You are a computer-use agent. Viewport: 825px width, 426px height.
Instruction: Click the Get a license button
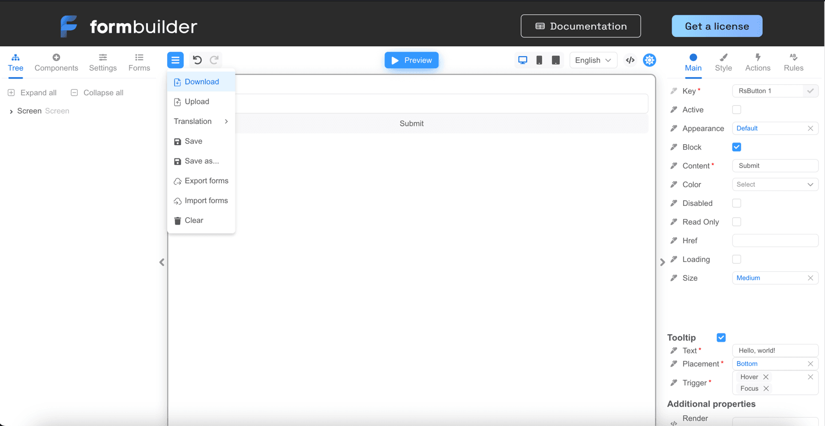[717, 26]
